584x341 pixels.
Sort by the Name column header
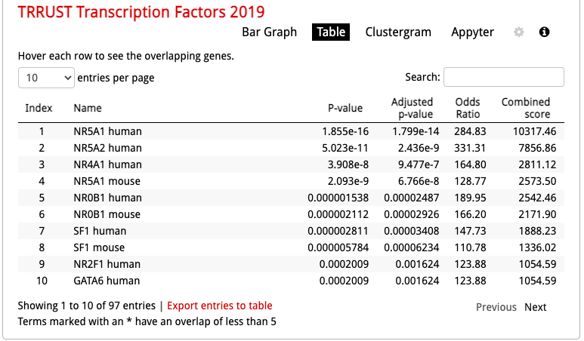coord(88,108)
